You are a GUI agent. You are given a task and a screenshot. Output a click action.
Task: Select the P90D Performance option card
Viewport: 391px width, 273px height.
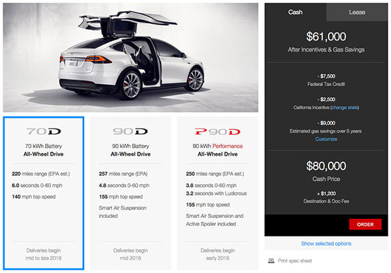coord(217,193)
